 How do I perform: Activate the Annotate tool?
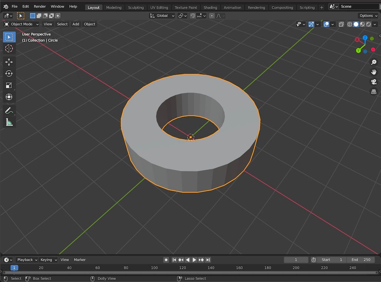click(9, 110)
